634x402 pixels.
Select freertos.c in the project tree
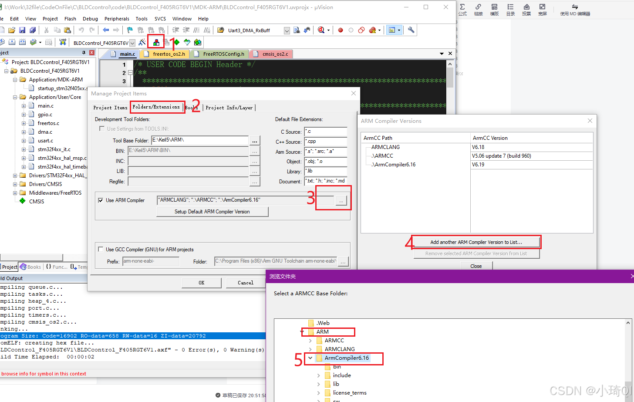pos(48,123)
